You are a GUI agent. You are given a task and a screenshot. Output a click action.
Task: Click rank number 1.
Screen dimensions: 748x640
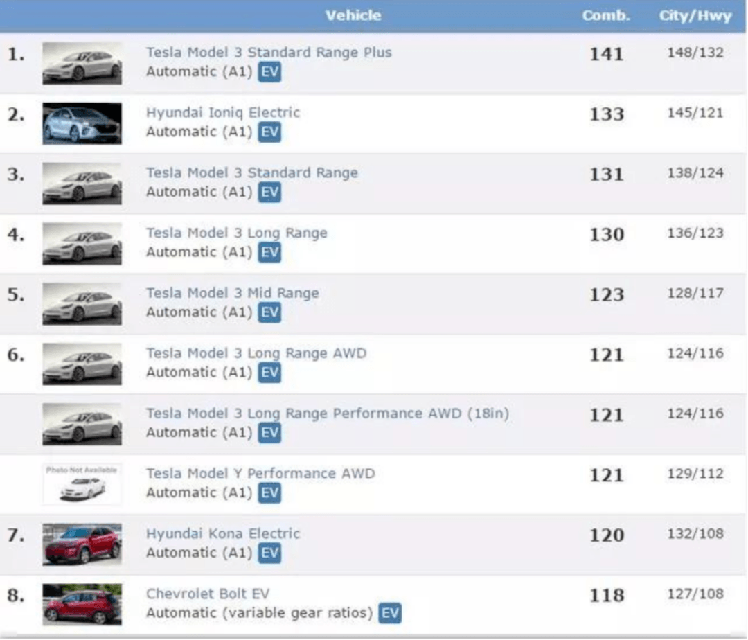tap(16, 55)
